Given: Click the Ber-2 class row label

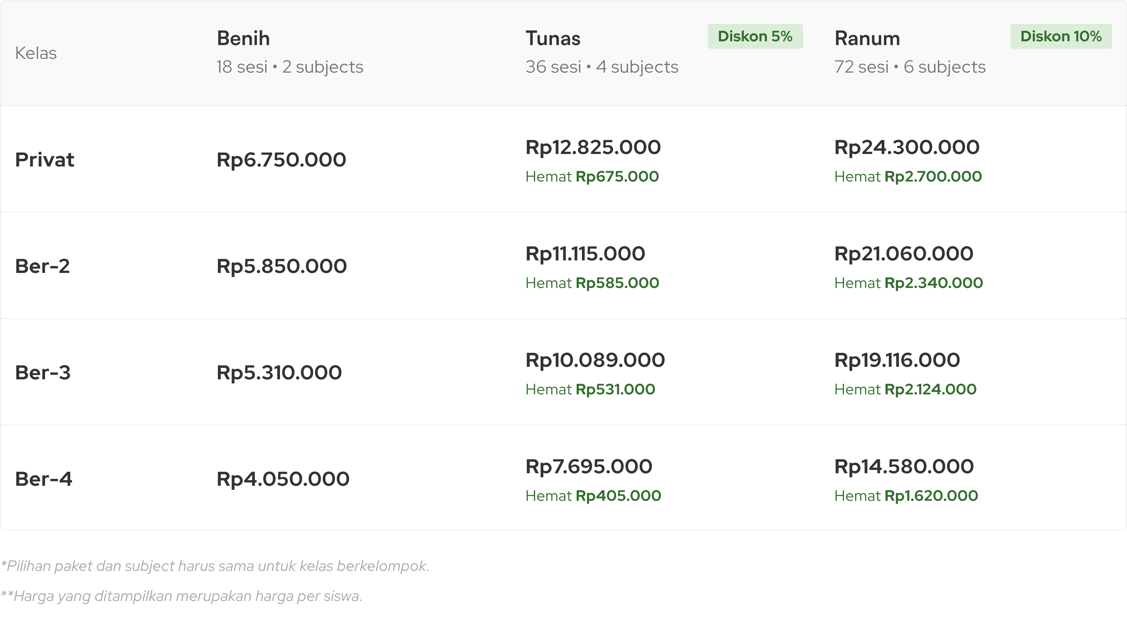Looking at the screenshot, I should [x=43, y=266].
